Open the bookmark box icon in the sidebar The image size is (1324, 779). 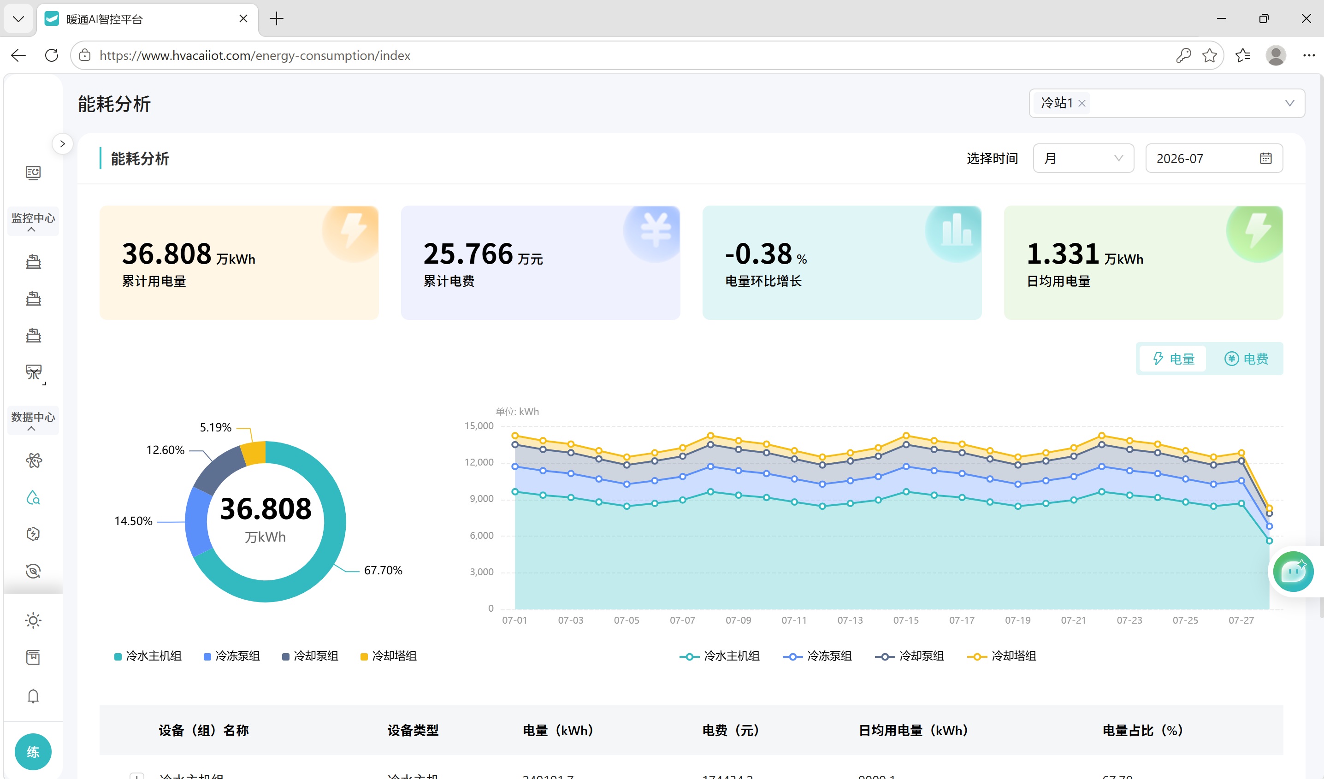[x=33, y=657]
